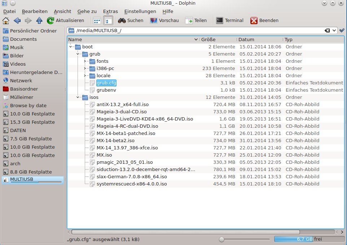This screenshot has height=245, width=347.
Task: Clear the location bar text
Action: pos(327,31)
